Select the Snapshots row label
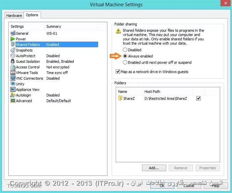 click(x=24, y=50)
